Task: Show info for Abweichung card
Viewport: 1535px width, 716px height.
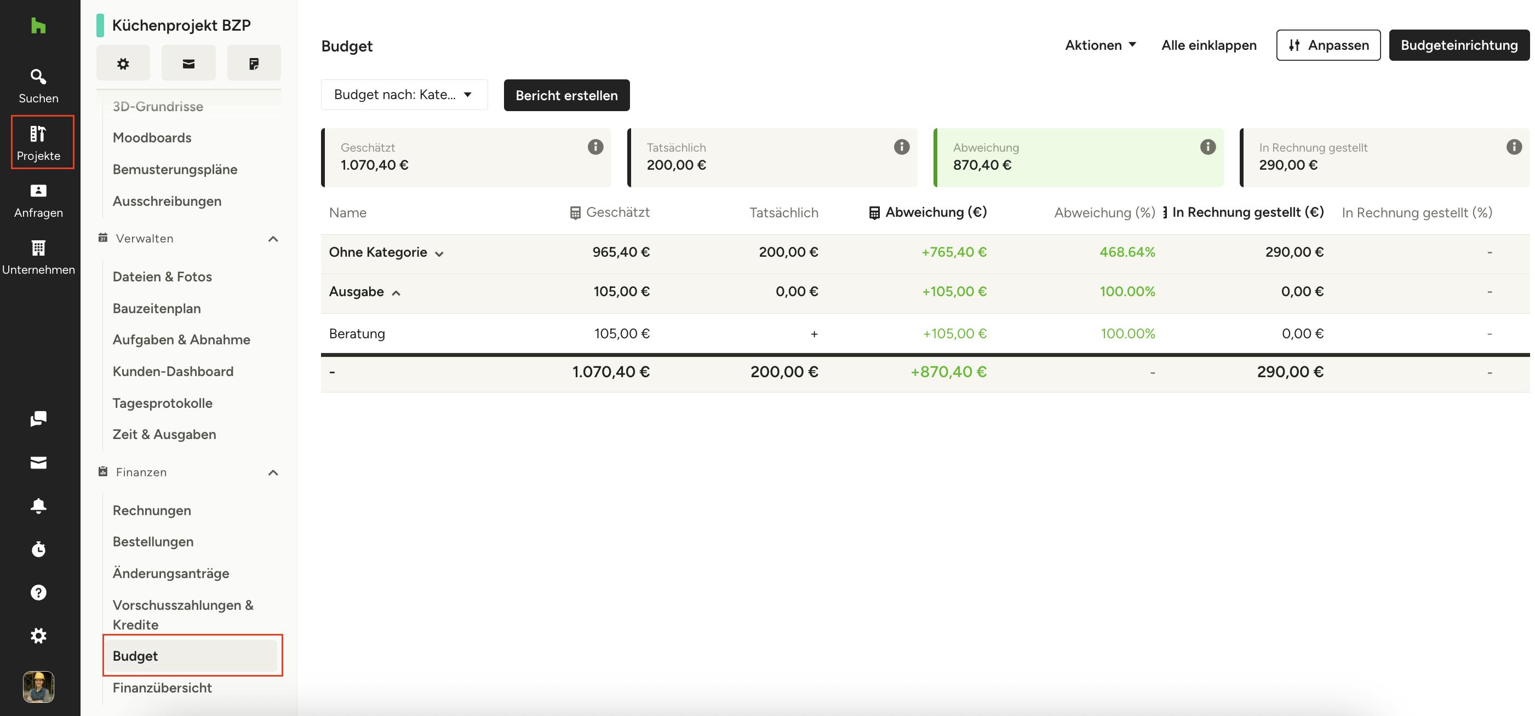Action: (1207, 147)
